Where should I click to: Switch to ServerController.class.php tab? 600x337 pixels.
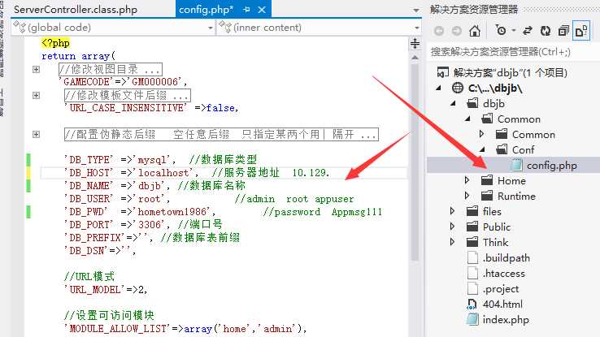click(76, 10)
